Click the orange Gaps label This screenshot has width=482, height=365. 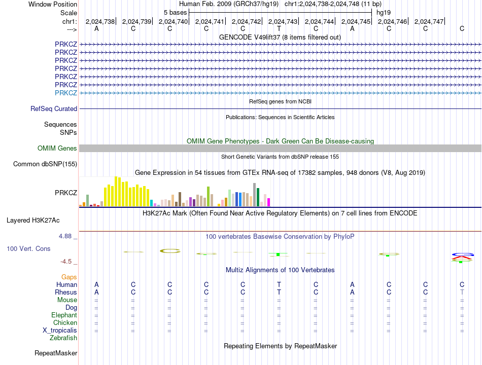[69, 277]
